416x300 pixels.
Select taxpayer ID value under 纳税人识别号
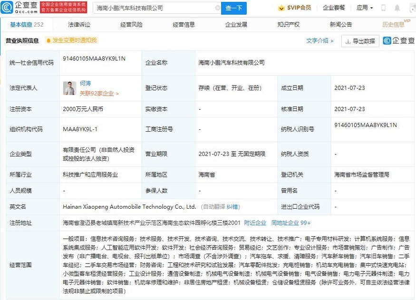pyautogui.click(x=366, y=125)
